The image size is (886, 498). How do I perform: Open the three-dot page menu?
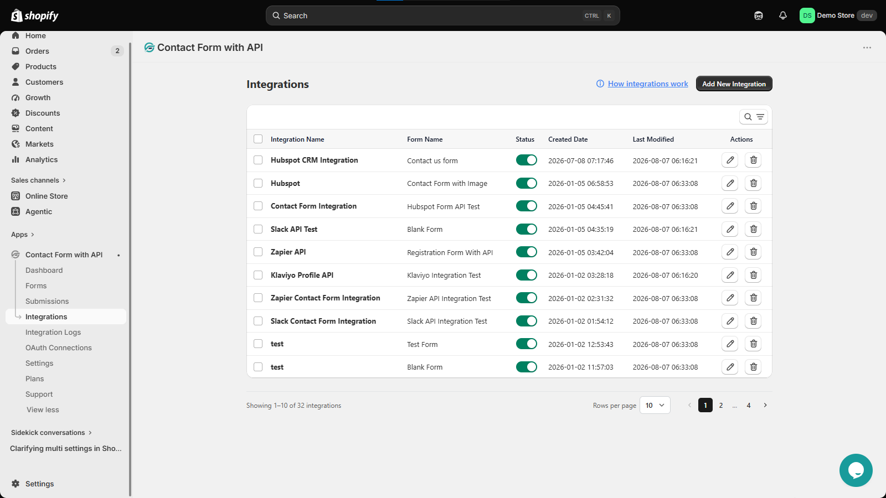tap(867, 48)
